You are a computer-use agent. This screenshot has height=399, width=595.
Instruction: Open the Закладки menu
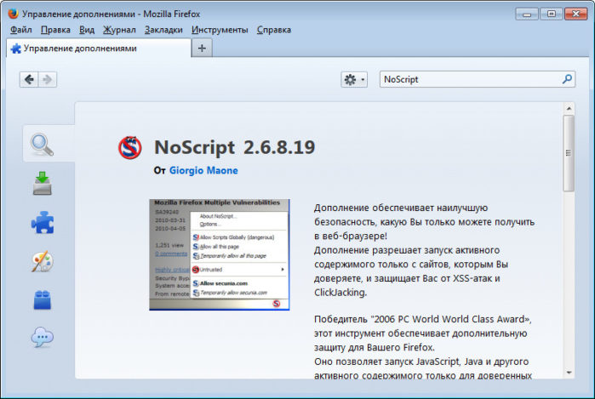pyautogui.click(x=163, y=30)
